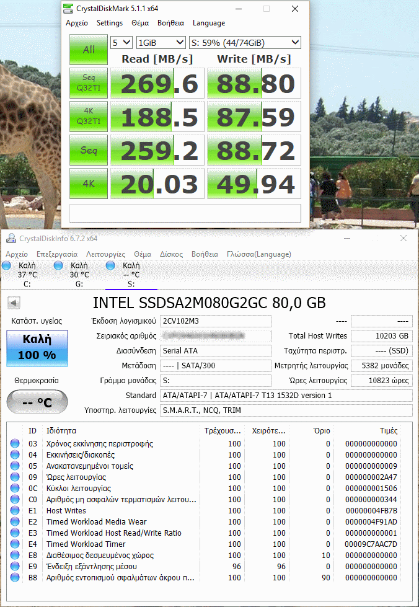This screenshot has width=419, height=607.
Task: Click the empty comment box in CrystalDiskMark
Action: pyautogui.click(x=185, y=213)
